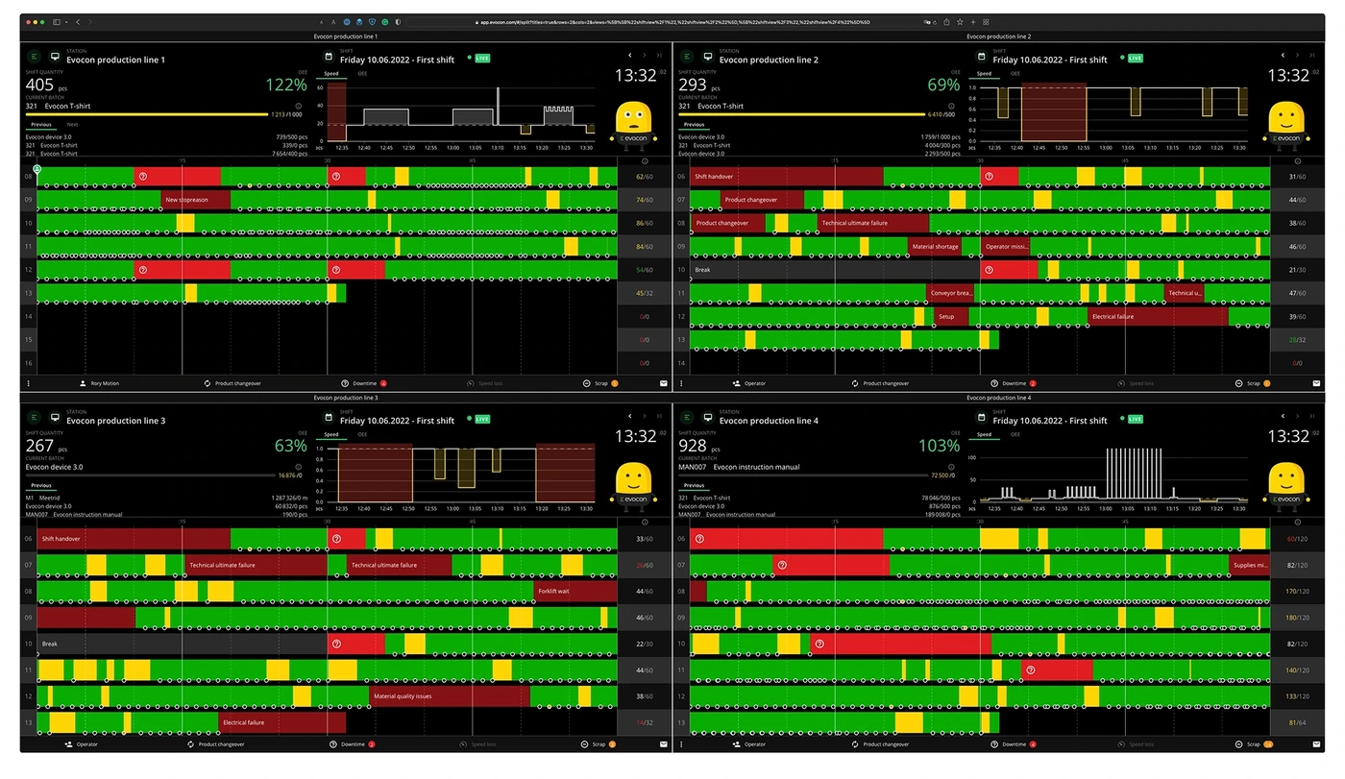The image size is (1345, 779).
Task: Select the Previous tab in line 3
Action: 40,485
